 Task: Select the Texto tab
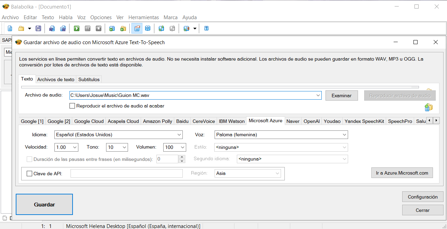[x=27, y=79]
